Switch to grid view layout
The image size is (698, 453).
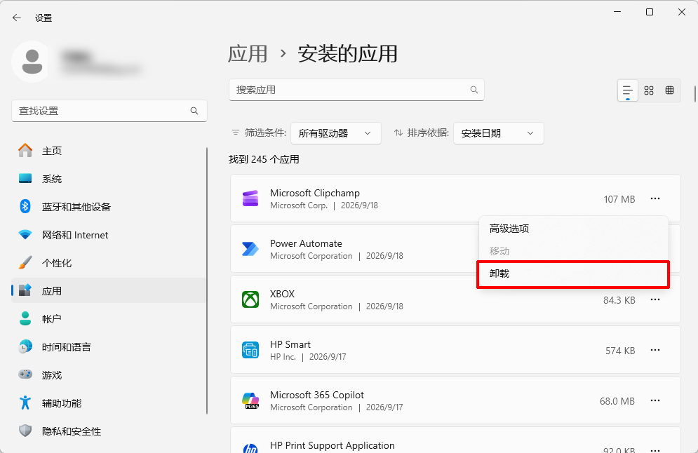point(649,90)
